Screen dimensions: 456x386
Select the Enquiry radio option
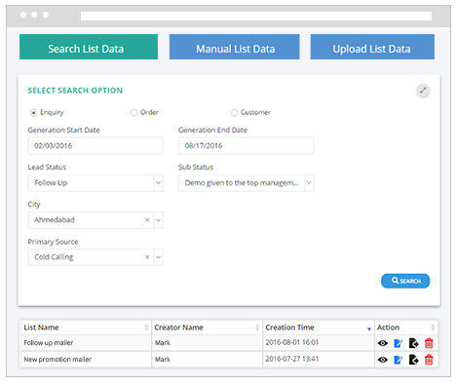33,113
